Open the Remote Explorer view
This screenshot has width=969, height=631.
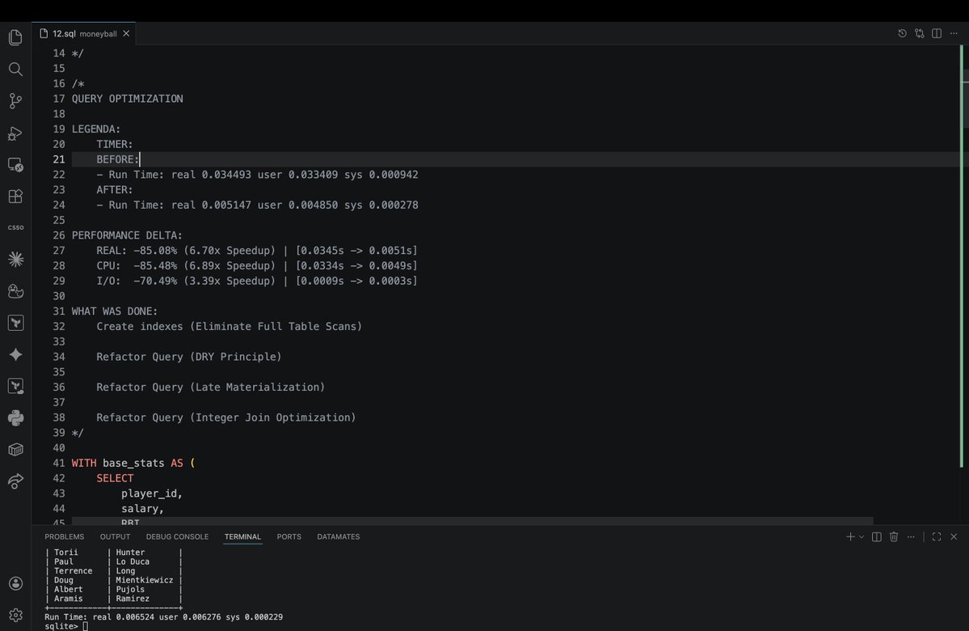click(x=15, y=164)
